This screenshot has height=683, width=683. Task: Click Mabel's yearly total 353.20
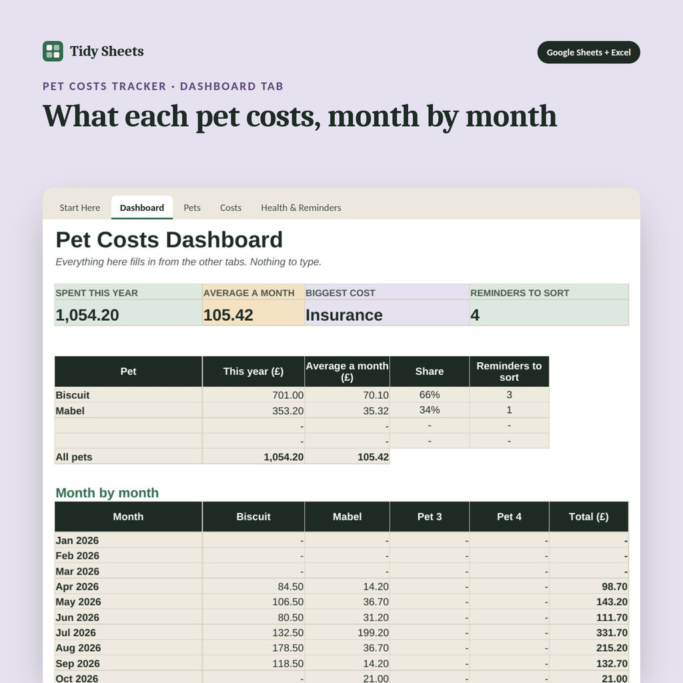pos(253,410)
